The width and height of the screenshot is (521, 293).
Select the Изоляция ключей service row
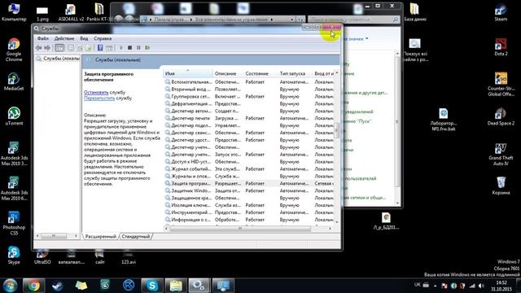(x=249, y=205)
